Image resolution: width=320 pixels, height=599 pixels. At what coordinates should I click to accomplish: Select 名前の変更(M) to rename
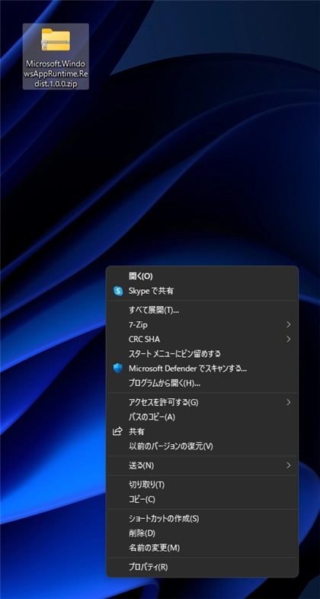click(x=202, y=547)
